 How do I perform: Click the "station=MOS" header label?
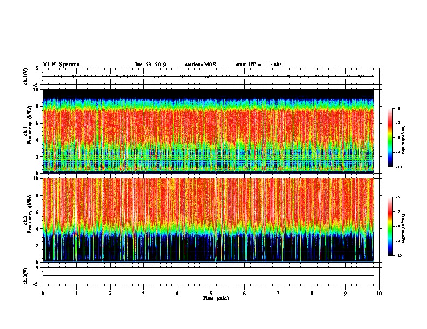201,65
